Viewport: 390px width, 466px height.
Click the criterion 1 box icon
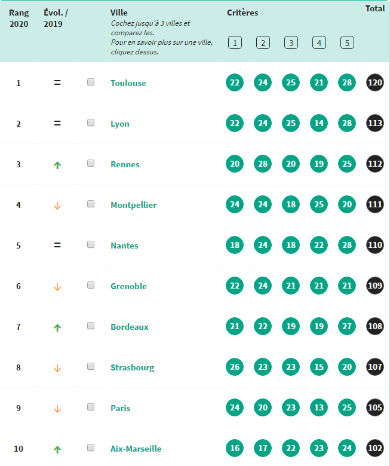[x=235, y=43]
